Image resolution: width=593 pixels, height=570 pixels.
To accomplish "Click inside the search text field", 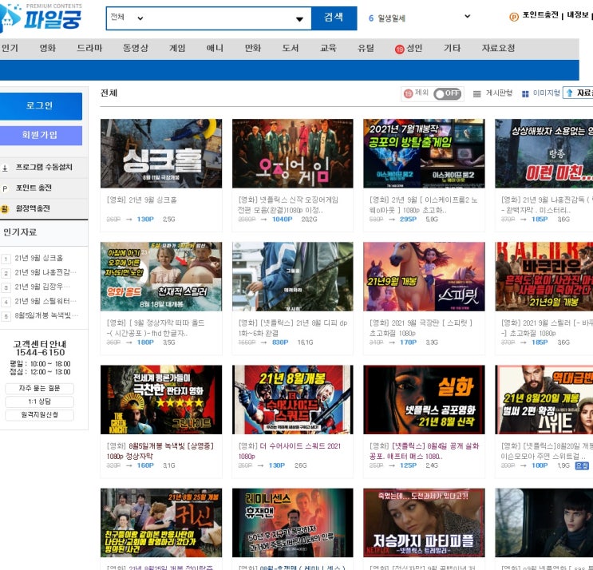I will click(219, 18).
